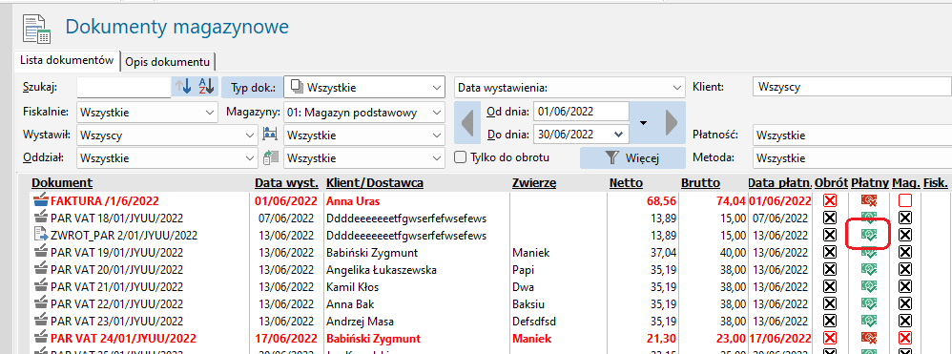Screen dimensions: 952x354
Task: Sort by the Dokument column header
Action: coord(62,182)
